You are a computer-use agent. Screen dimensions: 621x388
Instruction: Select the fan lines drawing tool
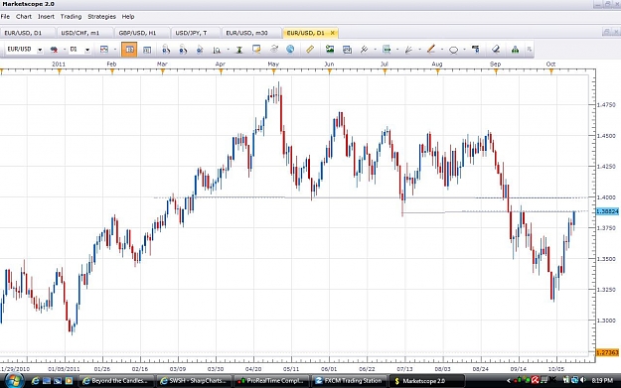[408, 50]
